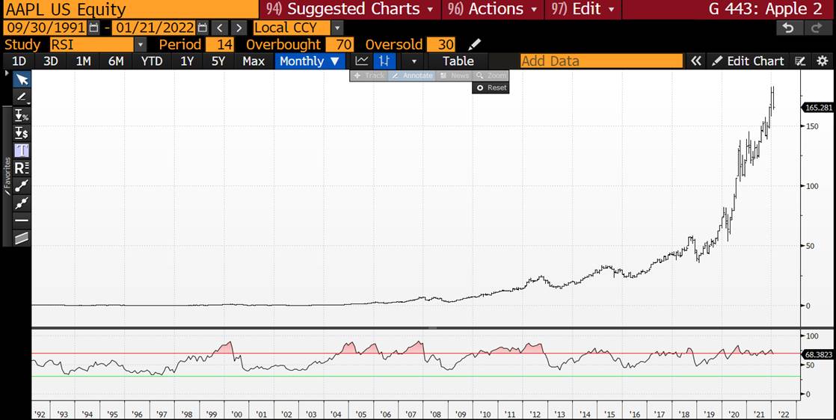Viewport: 836px width, 420px height.
Task: Reset the chart view
Action: 491,88
